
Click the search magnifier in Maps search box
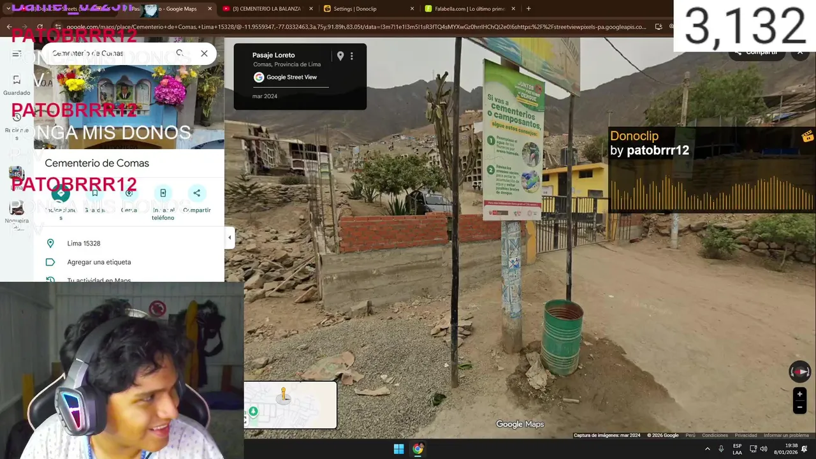point(180,54)
